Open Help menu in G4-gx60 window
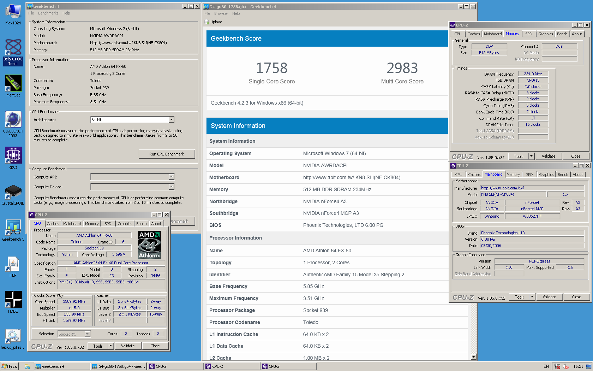 (x=236, y=13)
